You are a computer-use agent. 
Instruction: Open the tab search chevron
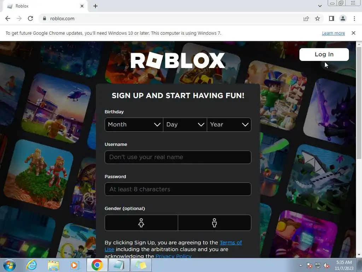coord(320,6)
